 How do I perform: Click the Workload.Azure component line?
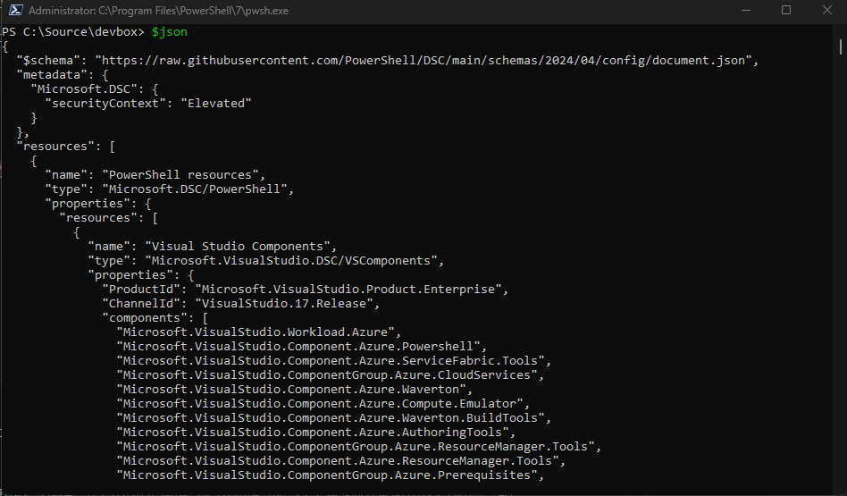click(259, 332)
